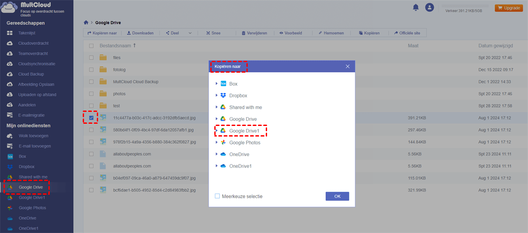Enable Meerkeuze selectie checkbox
Viewport: 528px width, 233px height.
tap(217, 196)
